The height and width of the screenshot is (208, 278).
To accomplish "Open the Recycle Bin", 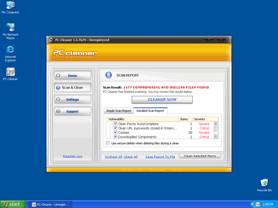I will point(264,183).
